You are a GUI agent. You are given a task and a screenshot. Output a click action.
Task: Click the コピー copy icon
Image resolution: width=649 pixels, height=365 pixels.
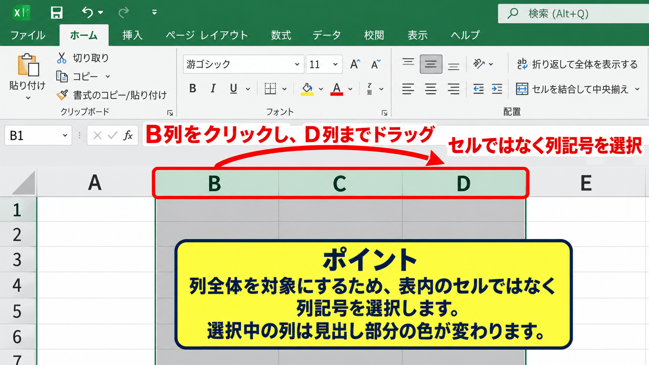pyautogui.click(x=62, y=76)
